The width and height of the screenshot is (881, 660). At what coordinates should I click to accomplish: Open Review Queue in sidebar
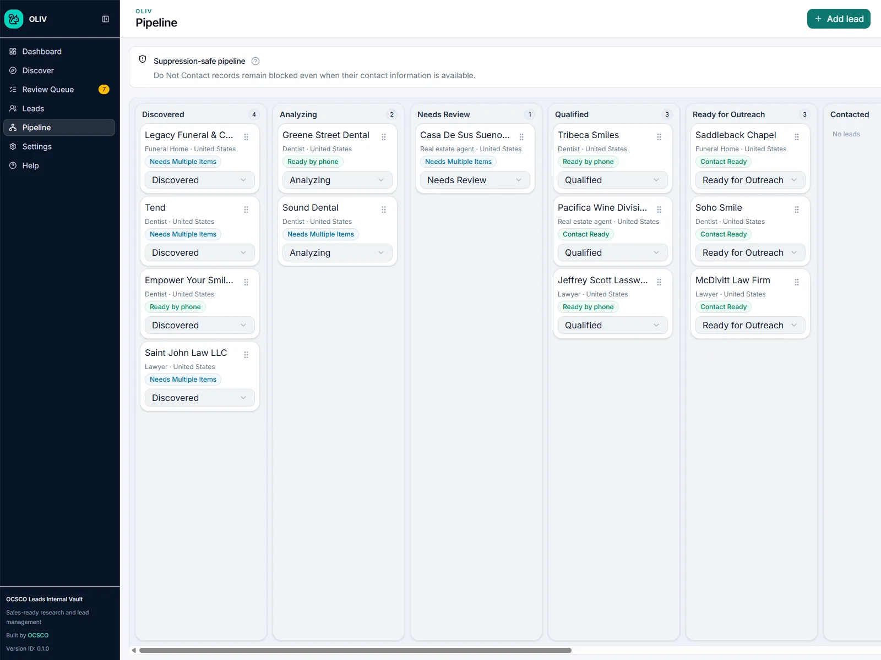(59, 89)
